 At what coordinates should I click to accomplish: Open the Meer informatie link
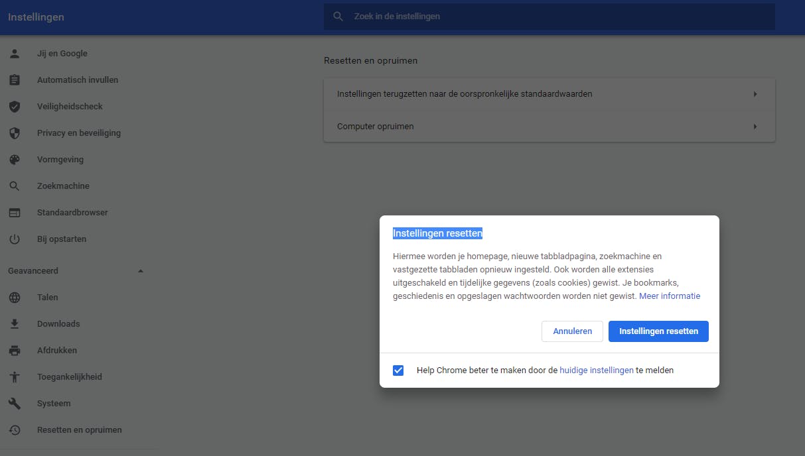coord(670,296)
